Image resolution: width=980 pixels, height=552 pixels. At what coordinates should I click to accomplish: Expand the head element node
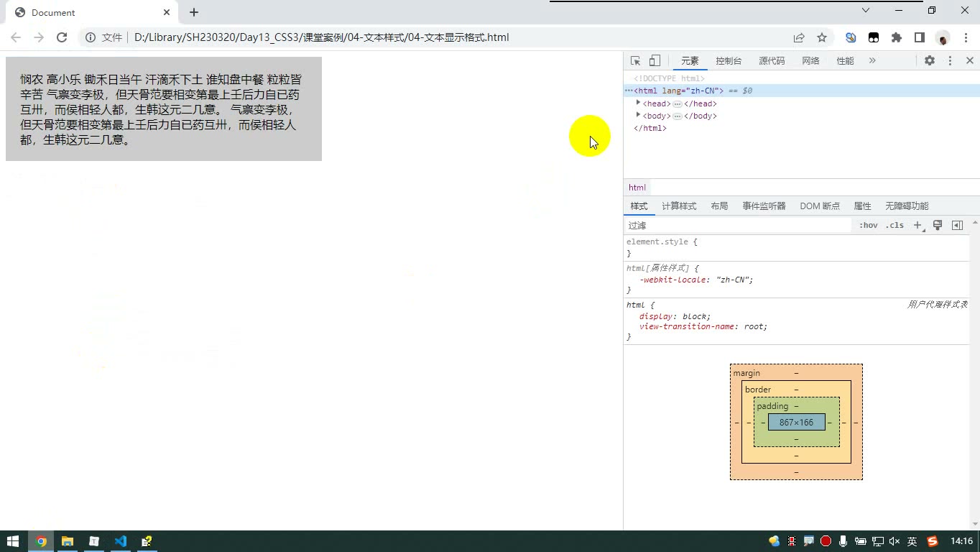pyautogui.click(x=638, y=103)
